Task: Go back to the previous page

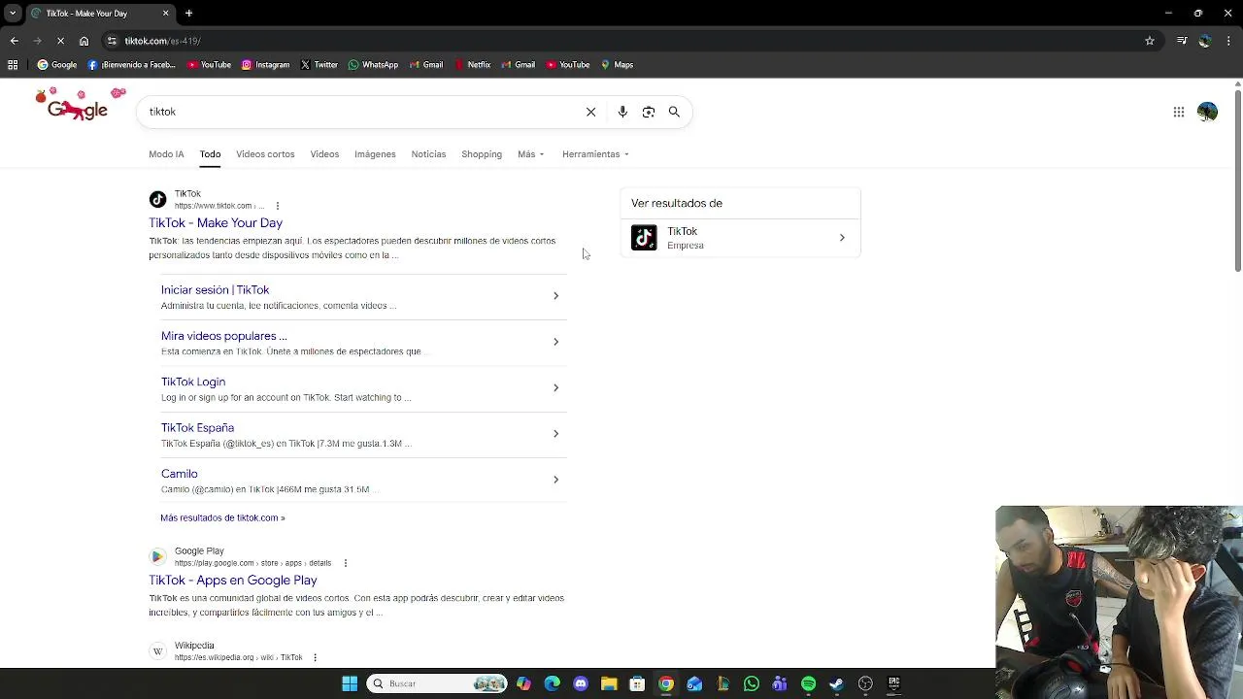Action: pos(14,41)
